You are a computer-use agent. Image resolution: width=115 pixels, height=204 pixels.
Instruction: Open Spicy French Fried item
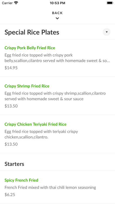point(58,187)
